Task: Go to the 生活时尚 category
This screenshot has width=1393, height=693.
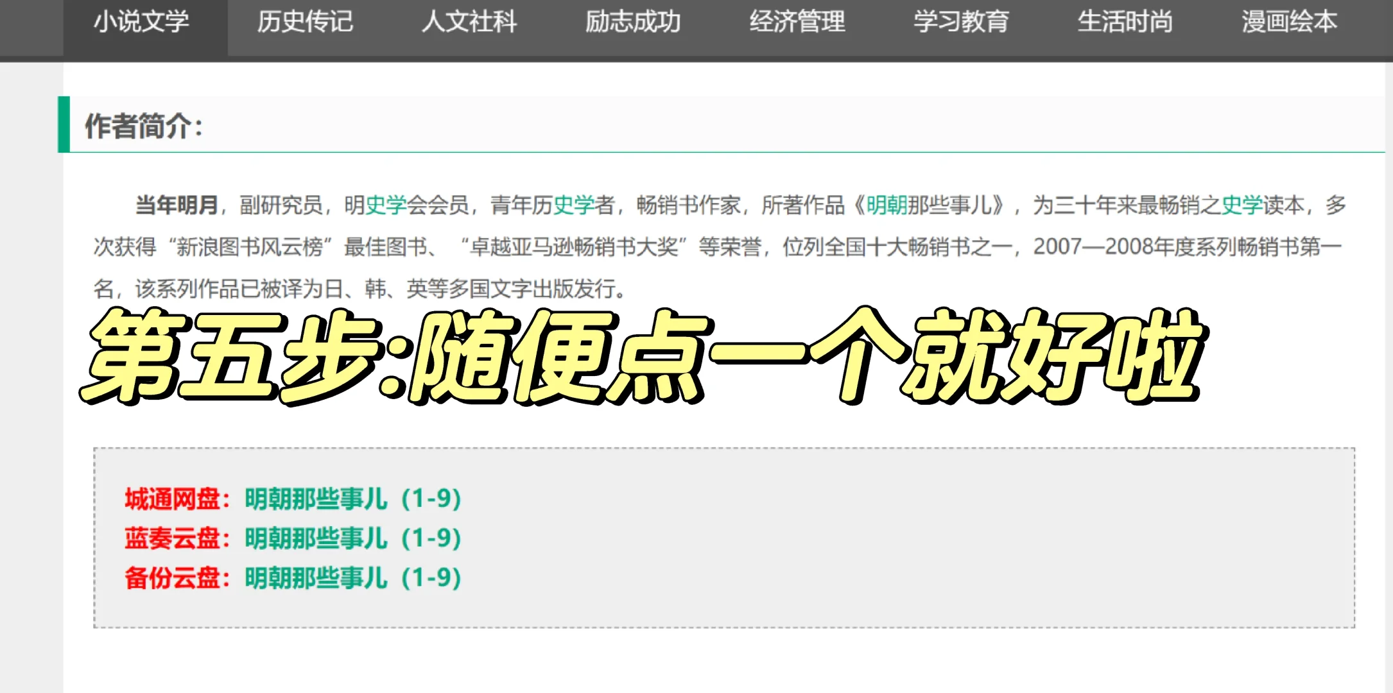Action: 1125,22
